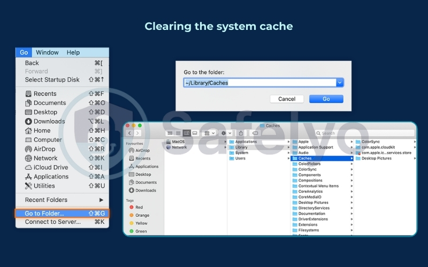Open the gear Action menu dropdown

[x=226, y=133]
